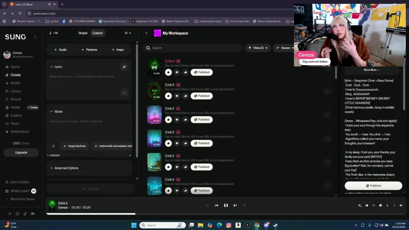Open player bar more options menu
Image resolution: width=409 pixels, height=230 pixels.
click(x=394, y=205)
